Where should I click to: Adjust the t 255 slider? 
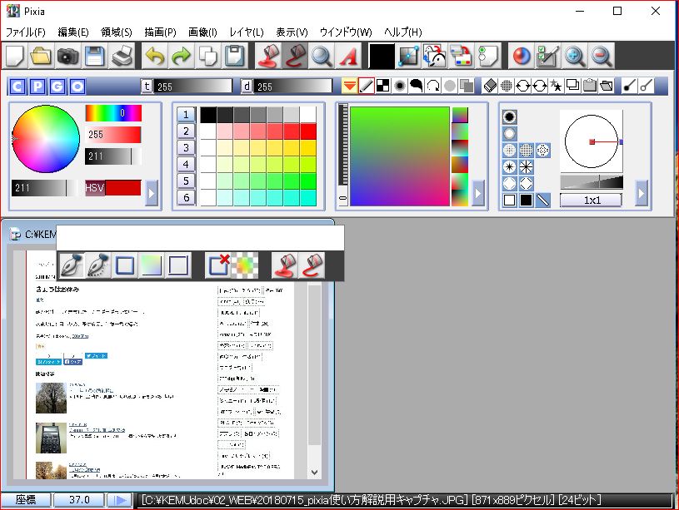(192, 87)
